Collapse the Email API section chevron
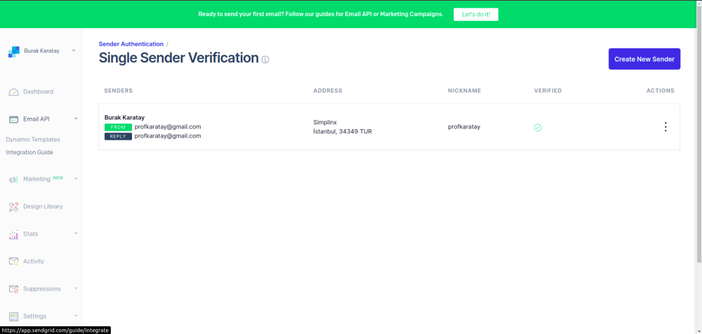The image size is (702, 334). click(x=76, y=119)
